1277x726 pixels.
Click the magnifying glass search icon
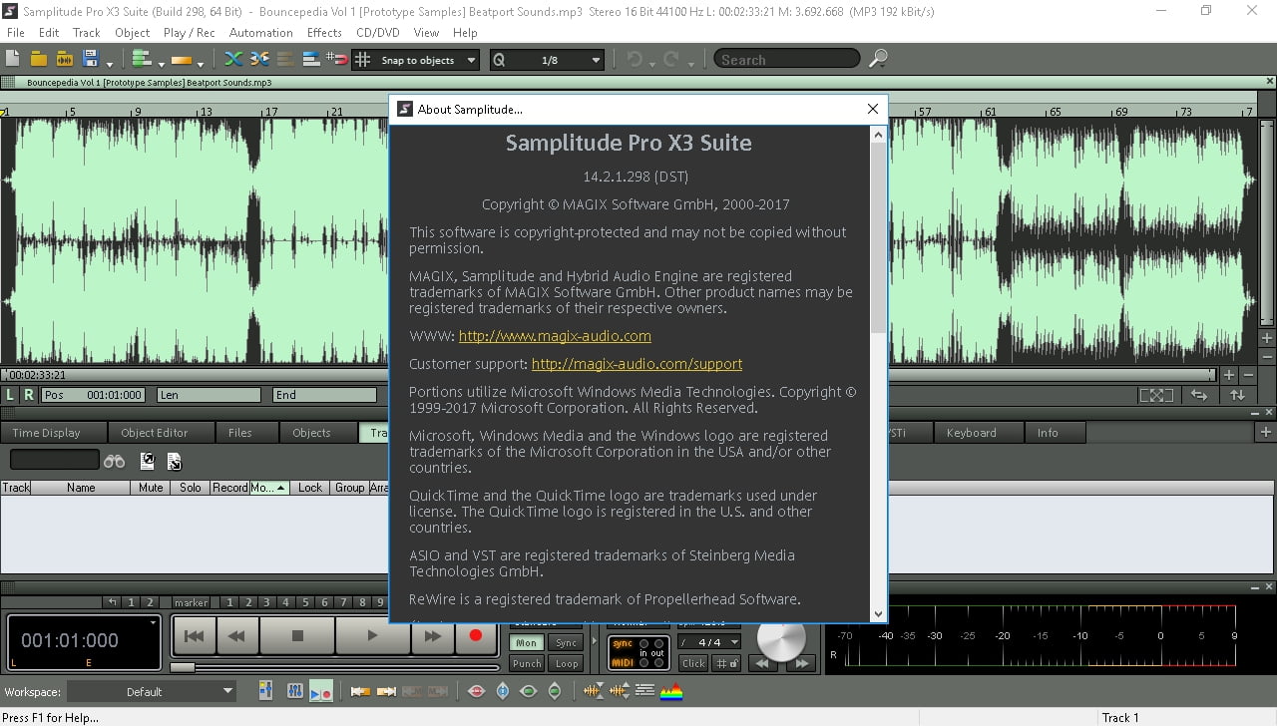(x=878, y=60)
